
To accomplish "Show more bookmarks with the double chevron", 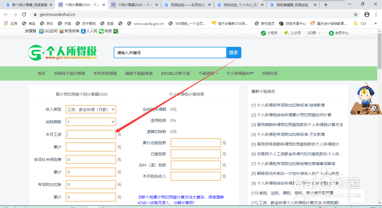I will 376,23.
